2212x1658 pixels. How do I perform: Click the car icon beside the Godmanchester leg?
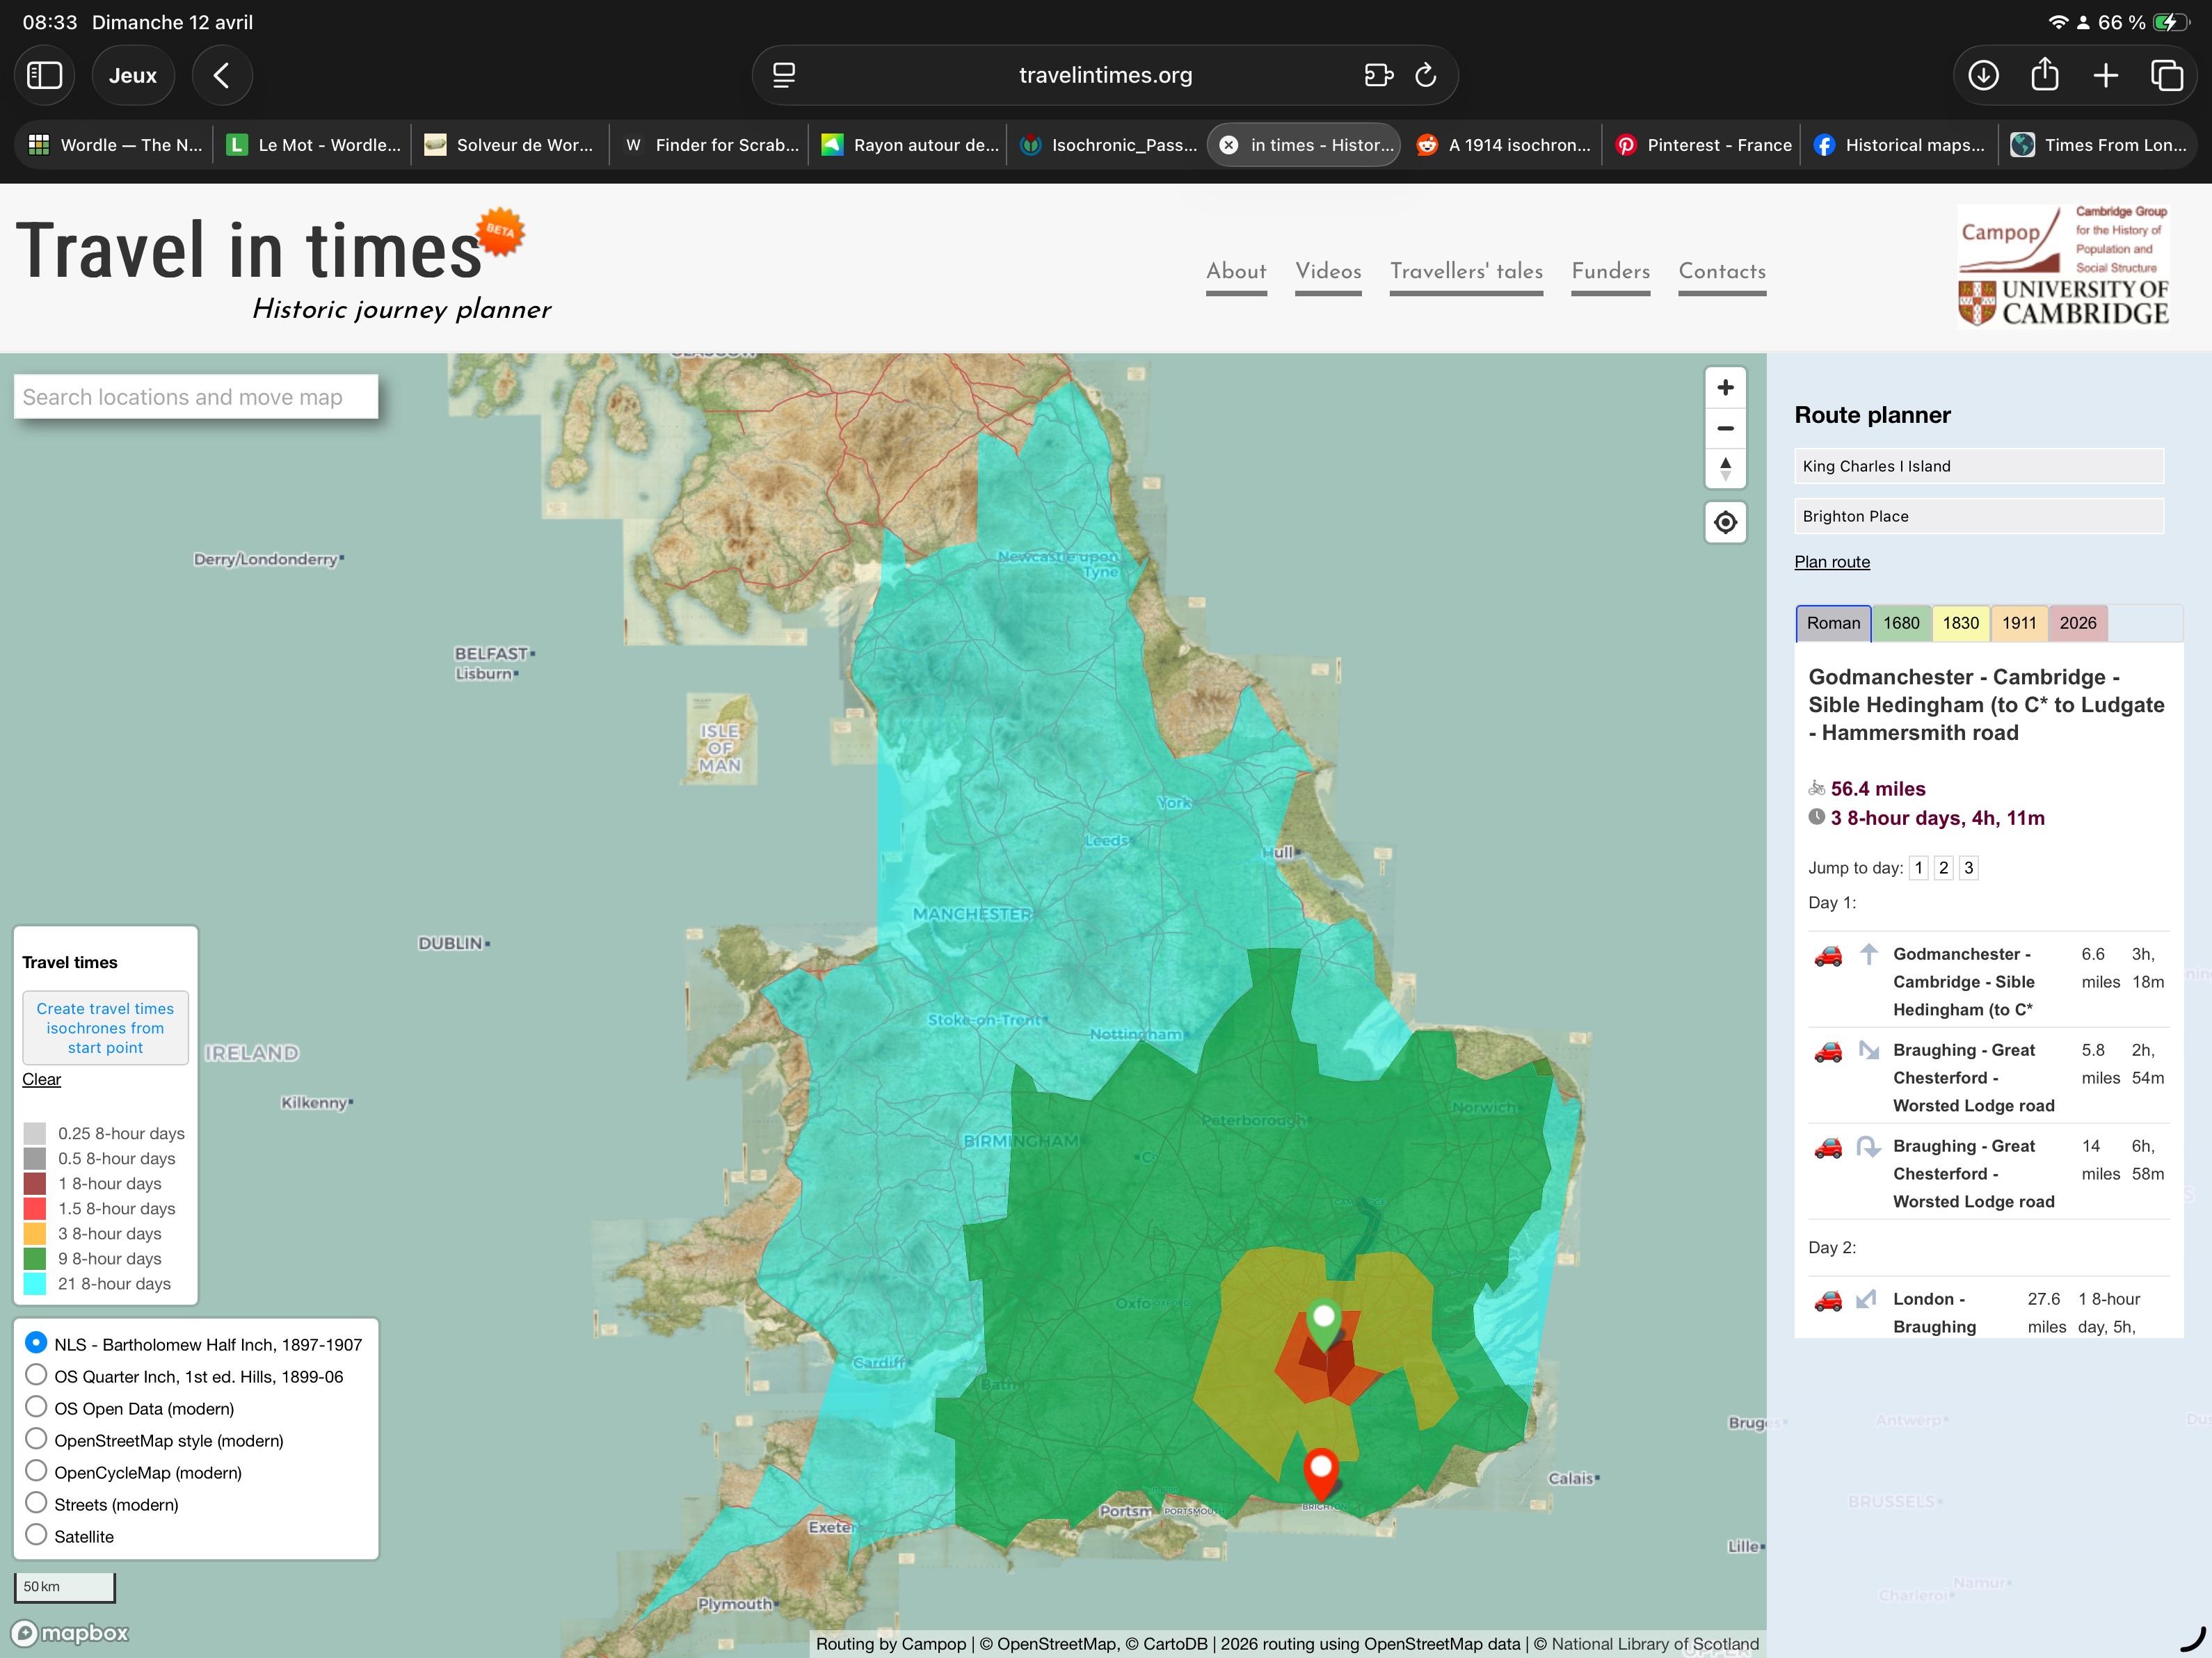1830,956
